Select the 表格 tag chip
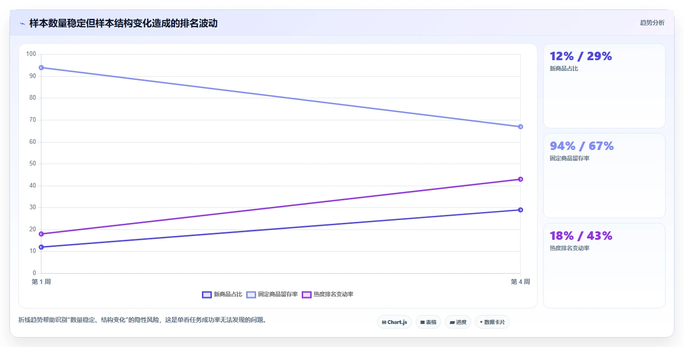 coord(428,322)
